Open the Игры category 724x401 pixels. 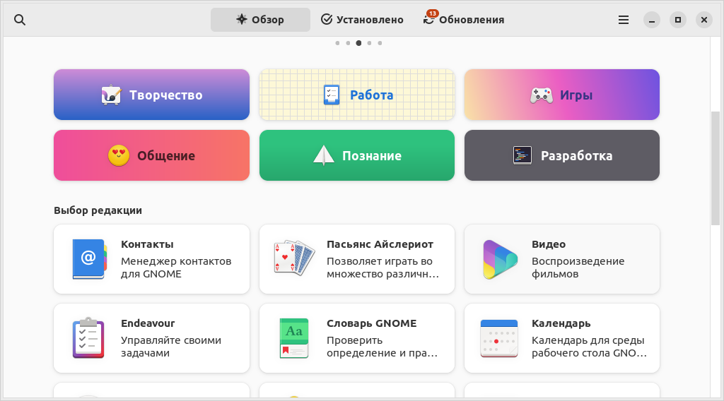click(x=562, y=95)
